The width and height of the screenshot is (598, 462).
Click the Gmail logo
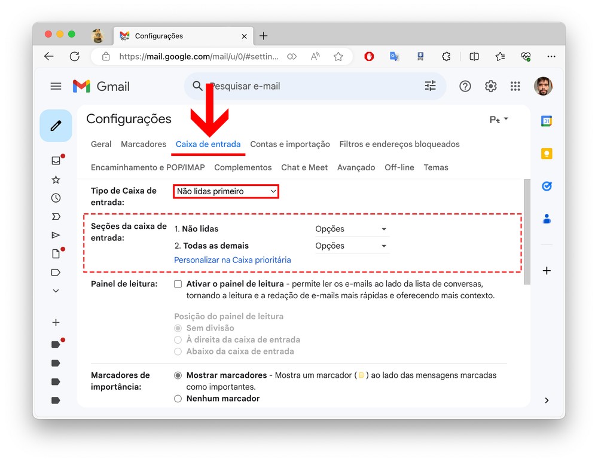tap(101, 86)
